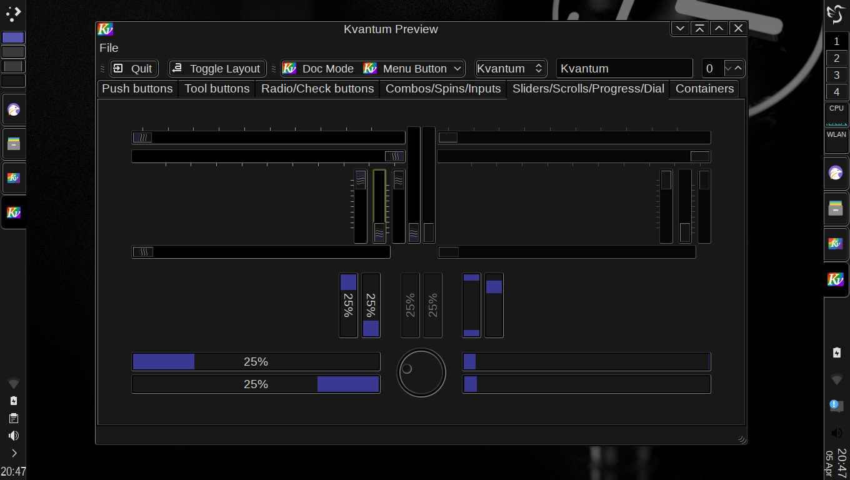
Task: Click the Toggle Layout return-arrow icon
Action: point(177,68)
